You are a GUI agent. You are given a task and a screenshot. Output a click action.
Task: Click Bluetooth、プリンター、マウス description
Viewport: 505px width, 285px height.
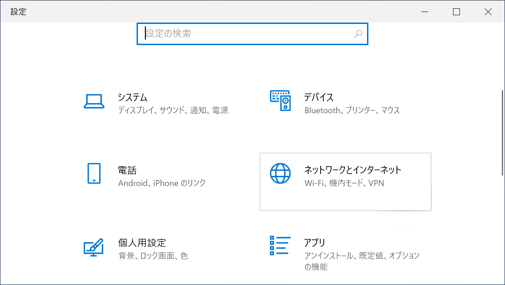[352, 110]
